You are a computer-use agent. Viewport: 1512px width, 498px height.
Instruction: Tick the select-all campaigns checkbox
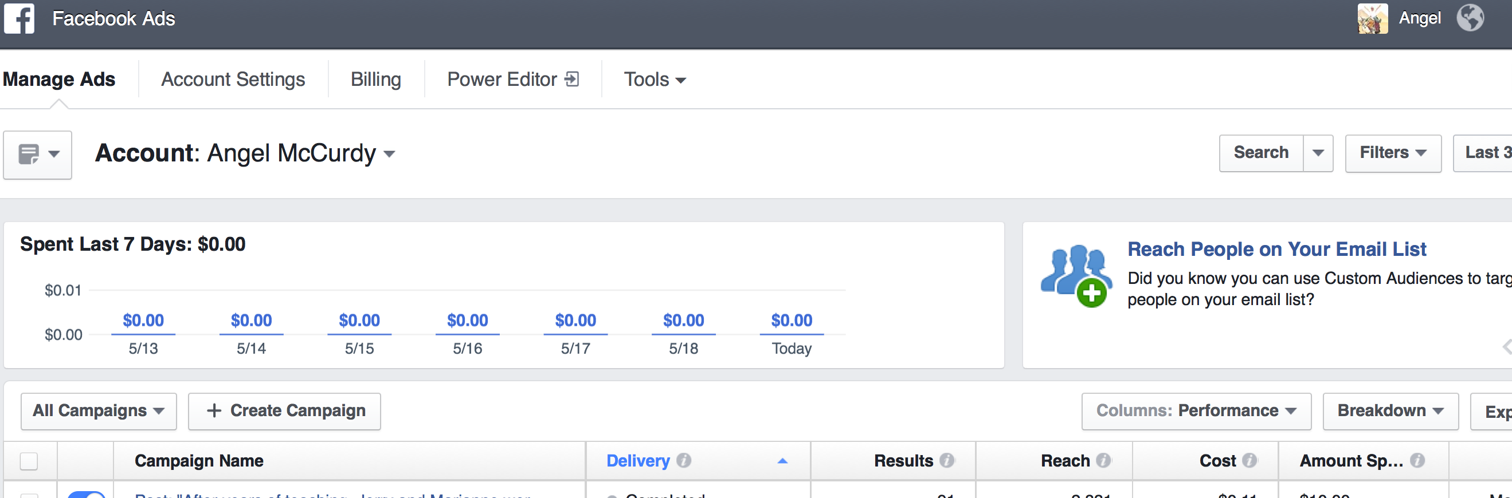(29, 461)
